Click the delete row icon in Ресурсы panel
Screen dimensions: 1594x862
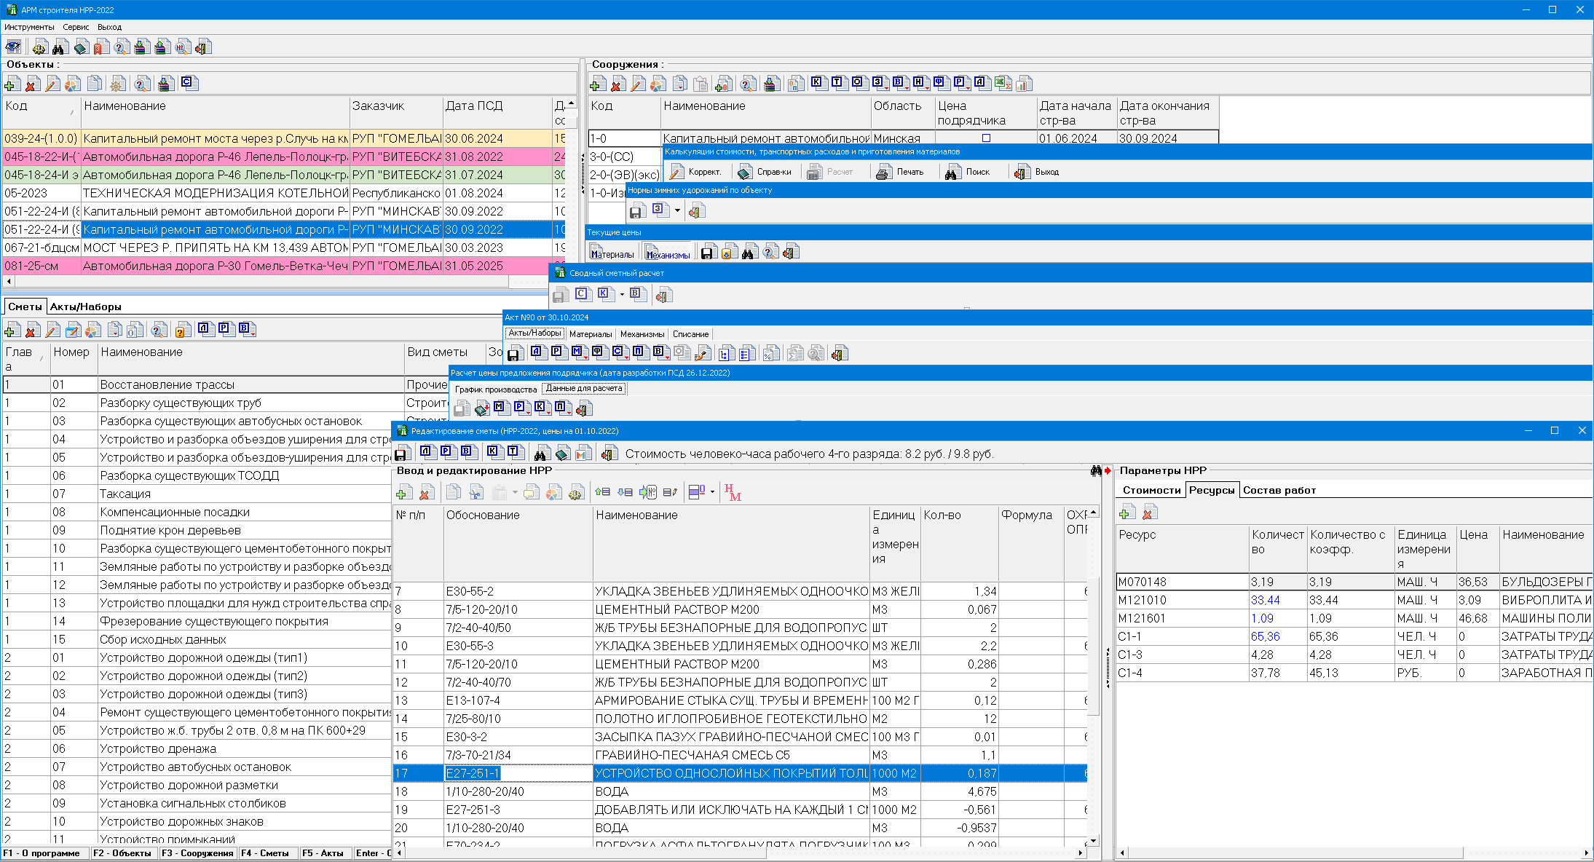point(1150,513)
